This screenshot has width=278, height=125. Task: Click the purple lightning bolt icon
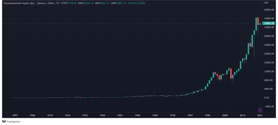coord(260,110)
